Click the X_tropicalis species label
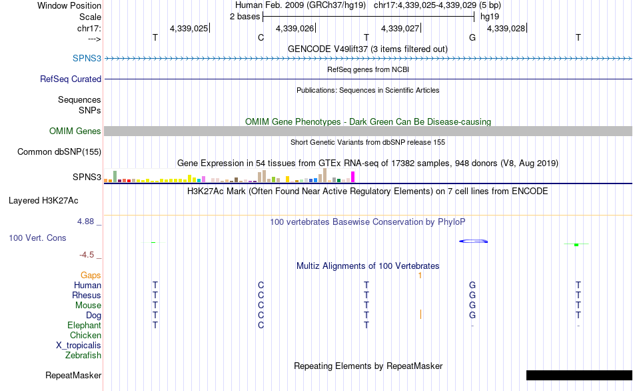633x391 pixels. click(x=79, y=346)
